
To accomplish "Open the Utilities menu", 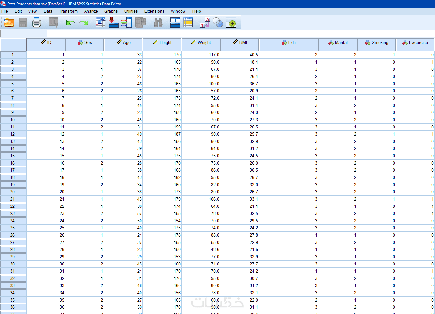I will [131, 11].
